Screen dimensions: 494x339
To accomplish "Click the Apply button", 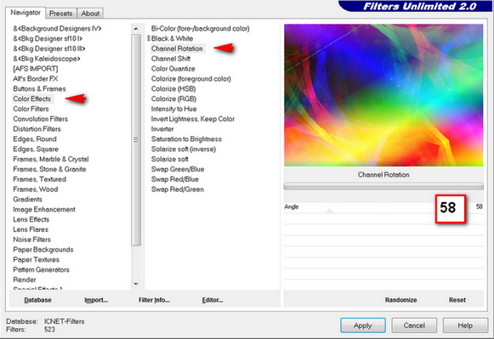I will pyautogui.click(x=362, y=325).
